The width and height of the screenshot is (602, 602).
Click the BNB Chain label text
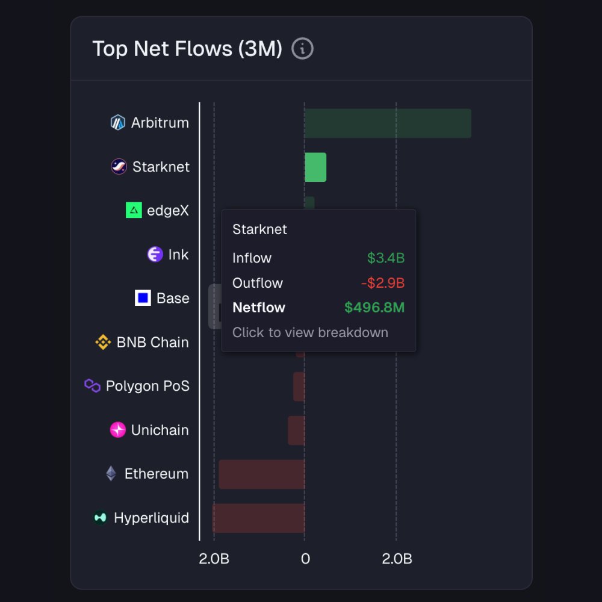pos(152,343)
